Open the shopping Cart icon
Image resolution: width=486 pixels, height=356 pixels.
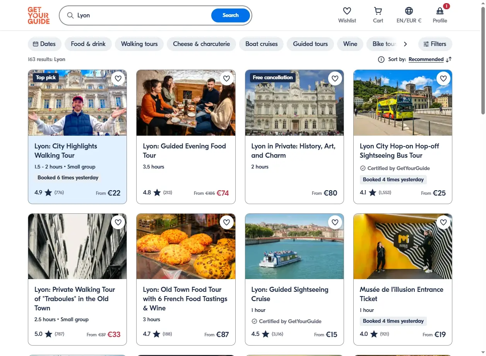pos(378,11)
